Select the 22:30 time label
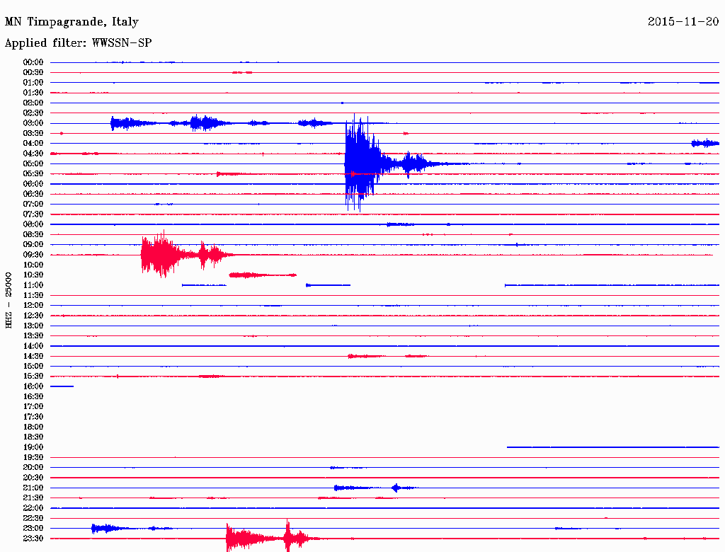725x552 pixels. [33, 518]
